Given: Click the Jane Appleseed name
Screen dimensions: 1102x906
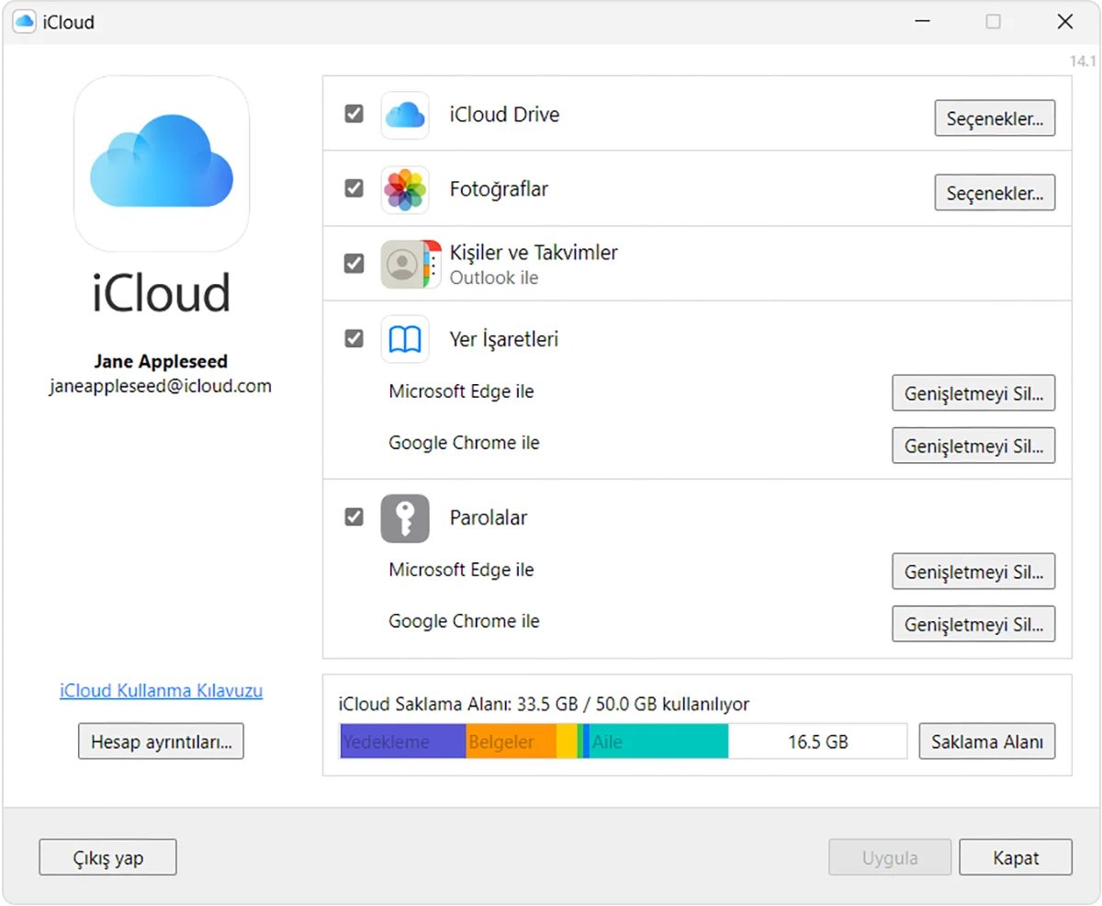Looking at the screenshot, I should click(x=161, y=361).
